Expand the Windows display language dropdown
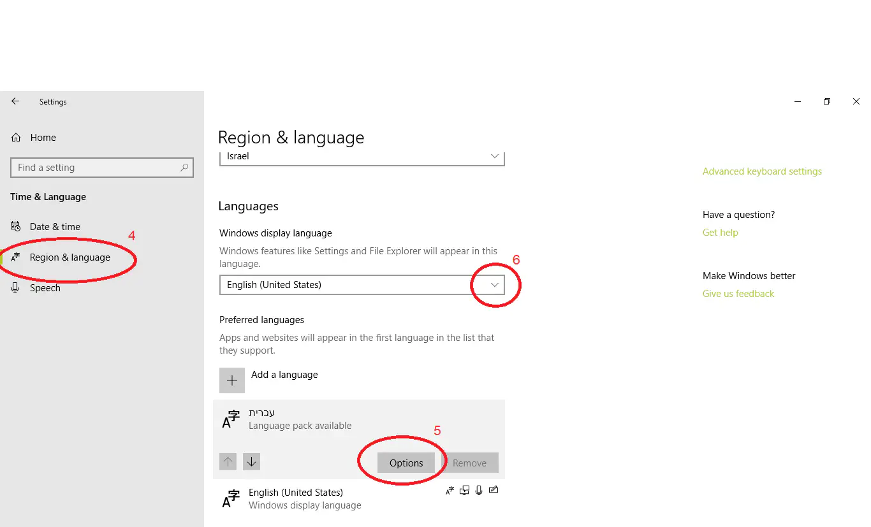The height and width of the screenshot is (527, 871). tap(494, 285)
